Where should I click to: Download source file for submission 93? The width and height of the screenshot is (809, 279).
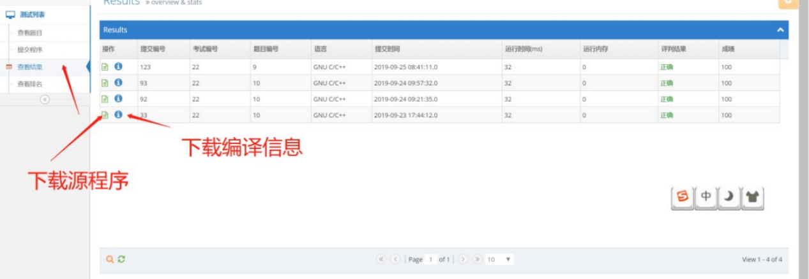click(x=105, y=83)
